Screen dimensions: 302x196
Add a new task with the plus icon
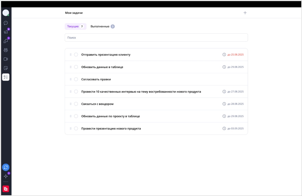click(245, 13)
